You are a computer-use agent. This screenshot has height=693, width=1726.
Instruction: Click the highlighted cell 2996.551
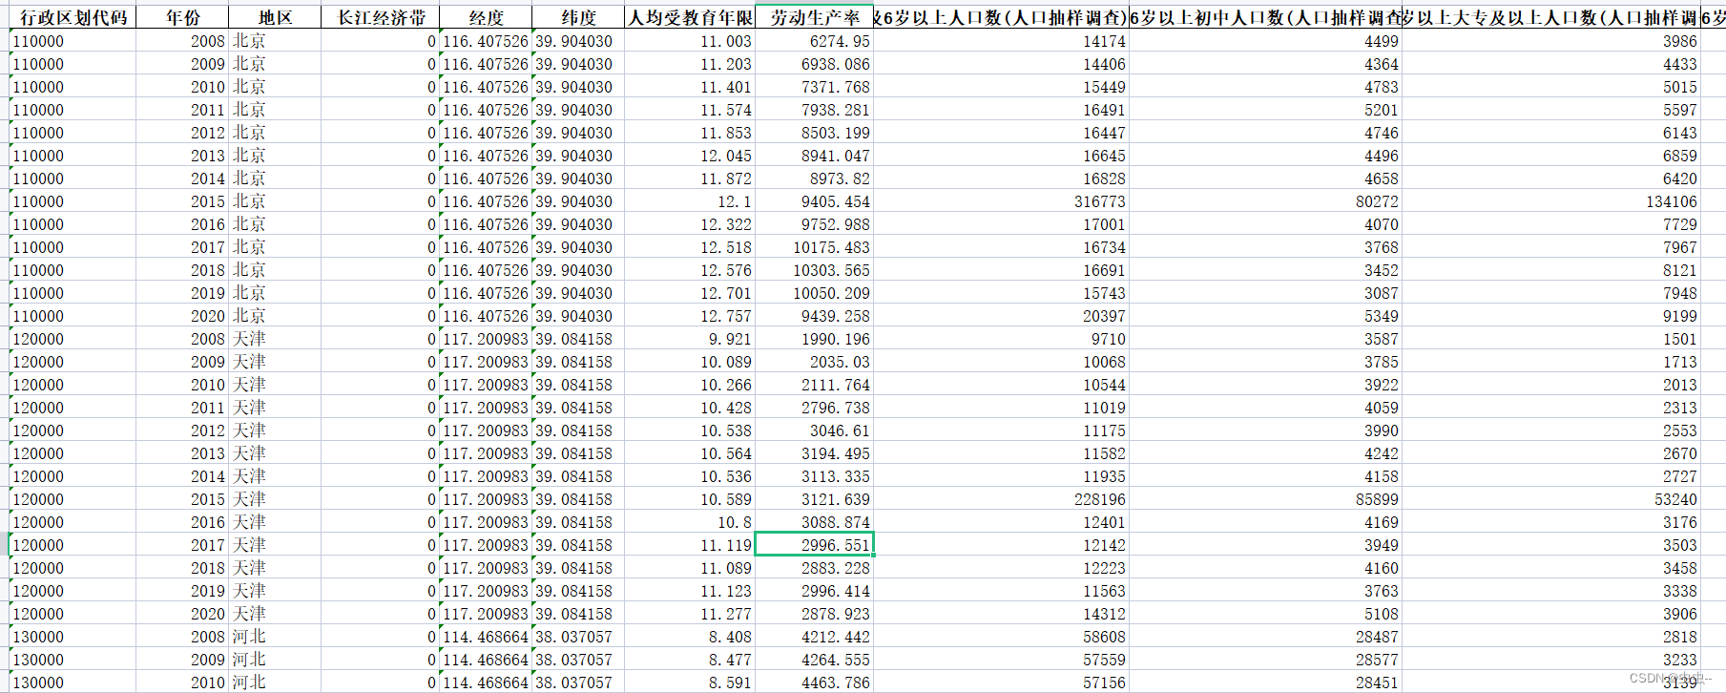(x=814, y=545)
